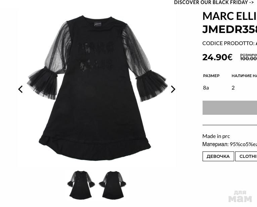Click the Материал composition line
Screen dimensions: 257x207
230,144
